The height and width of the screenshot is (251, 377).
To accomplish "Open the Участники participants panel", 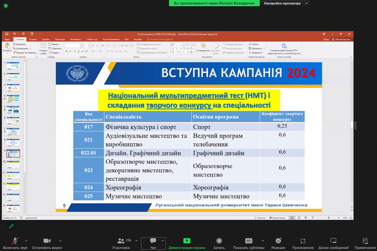I will (121, 243).
